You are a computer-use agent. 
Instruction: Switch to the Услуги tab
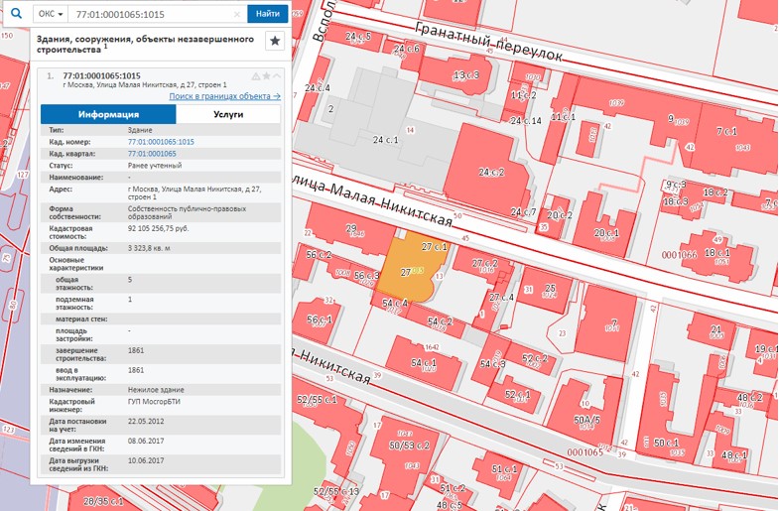[x=228, y=114]
